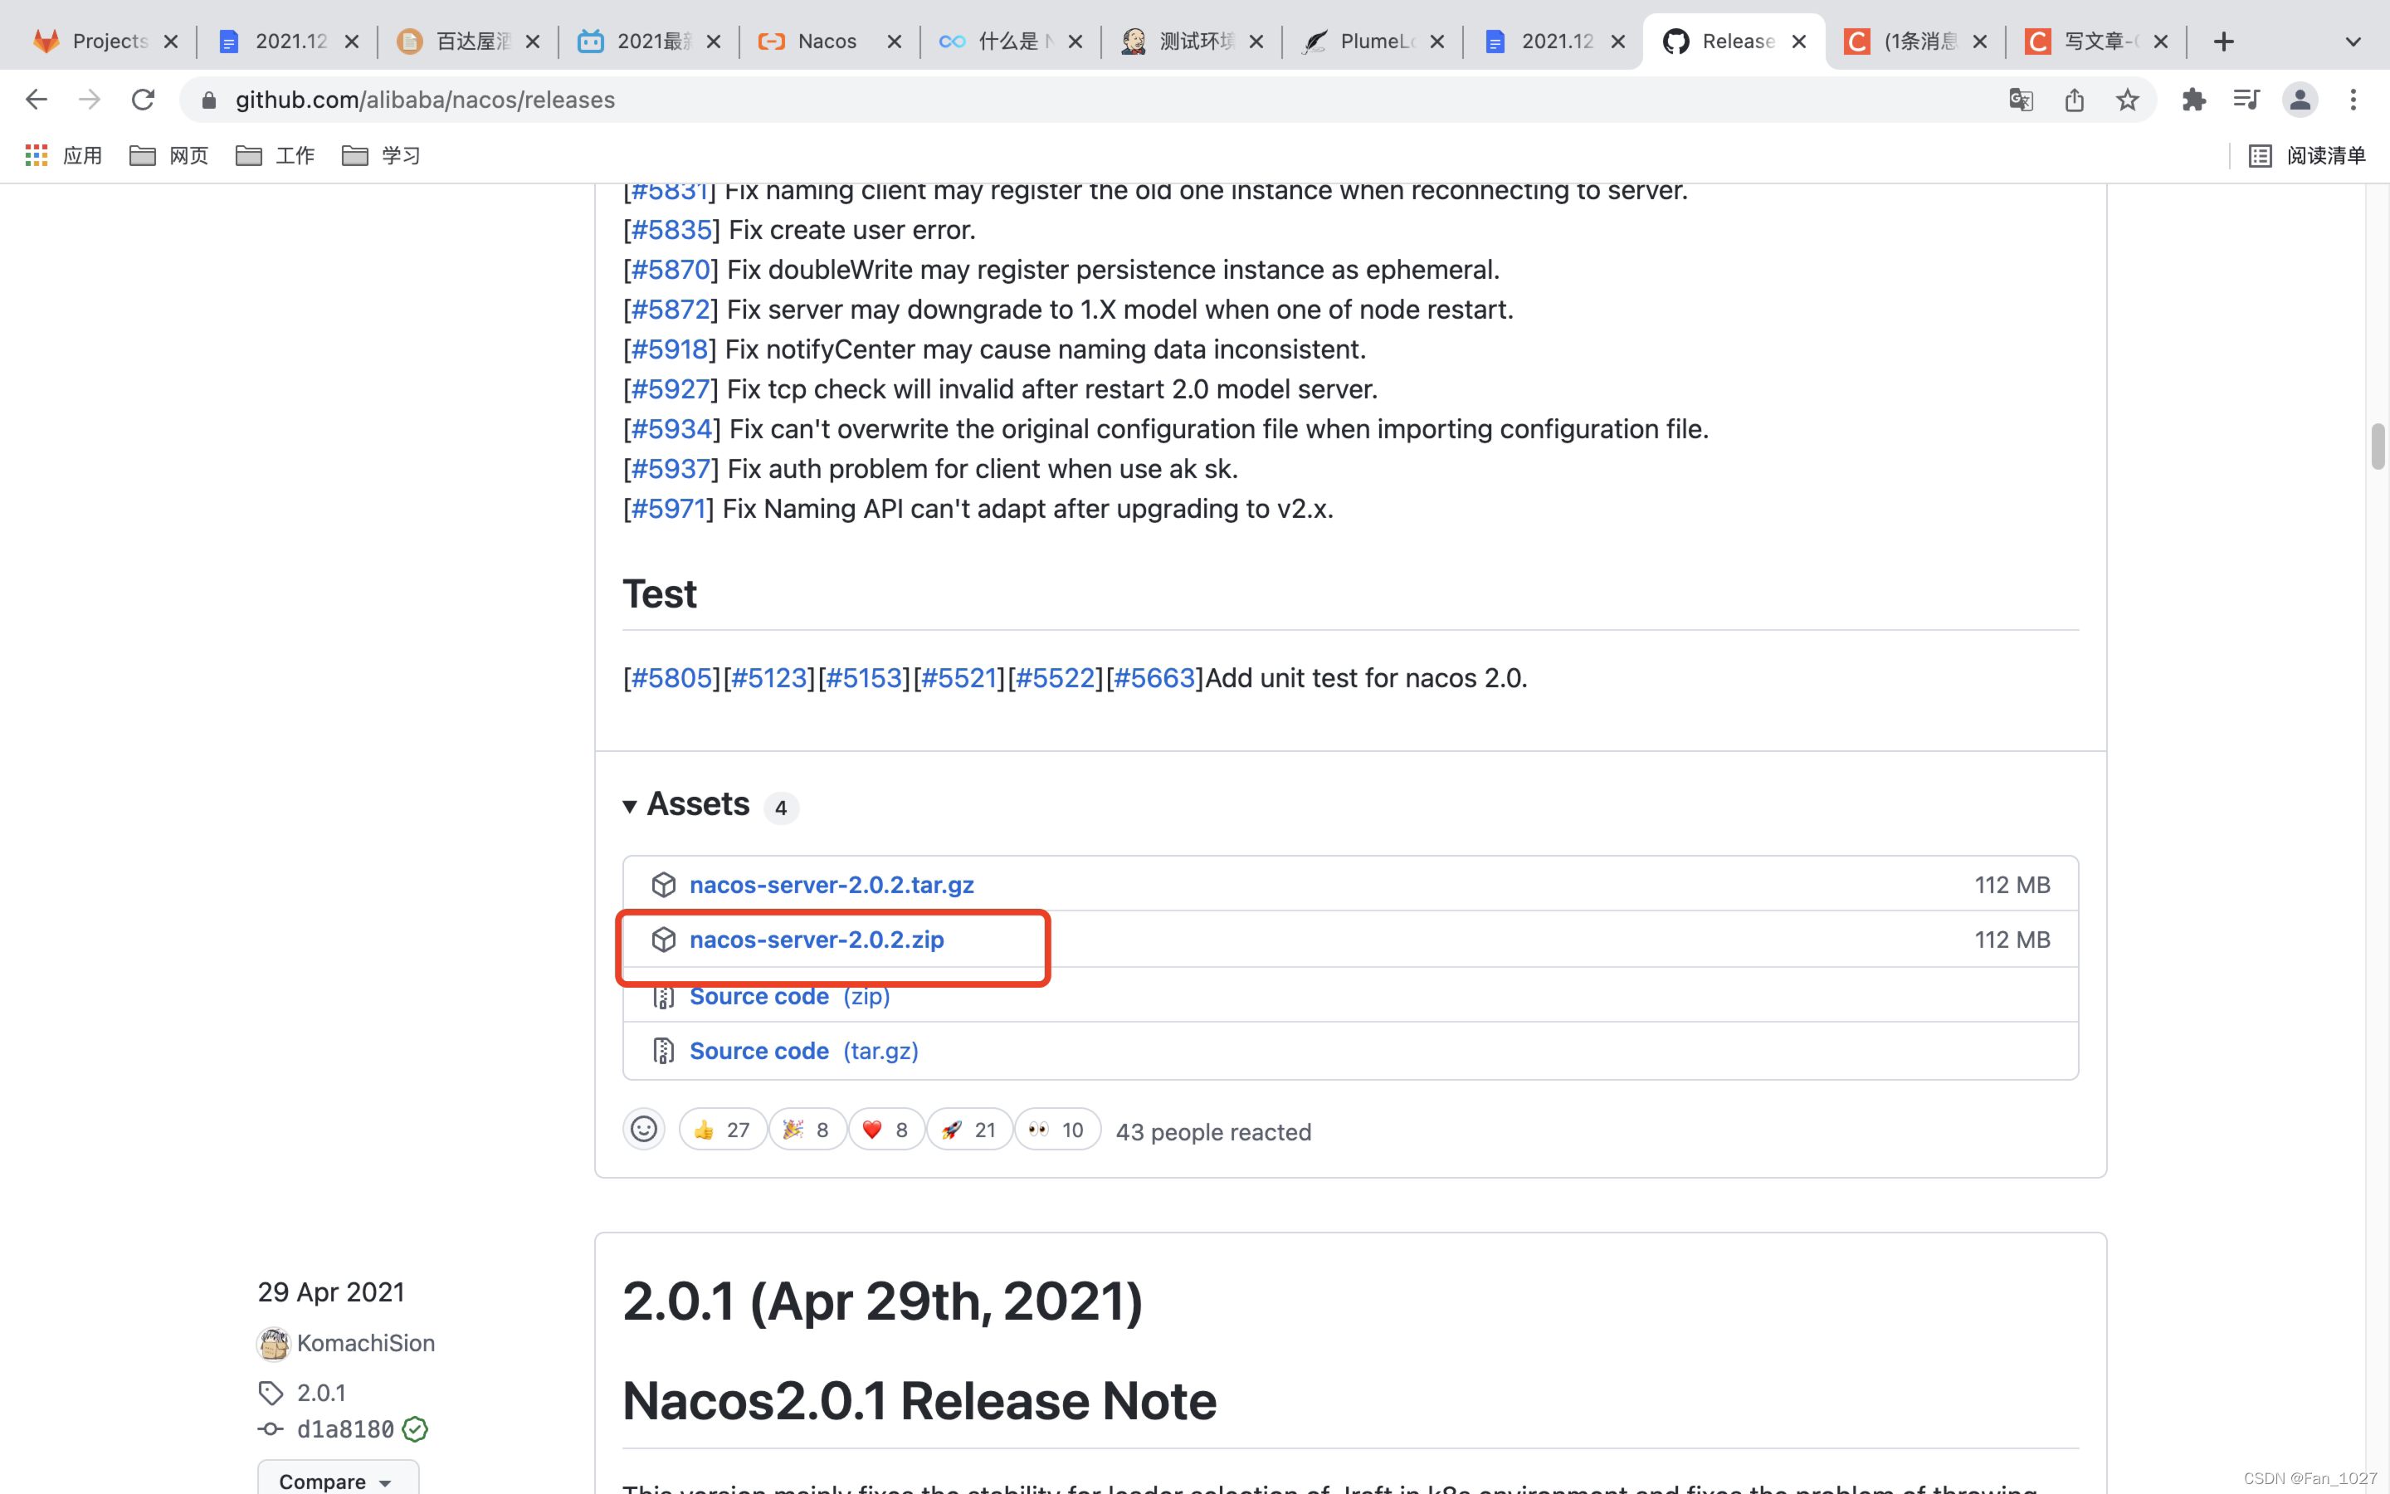Open the reading list (阅读清单)
2390x1494 pixels.
click(x=2307, y=155)
